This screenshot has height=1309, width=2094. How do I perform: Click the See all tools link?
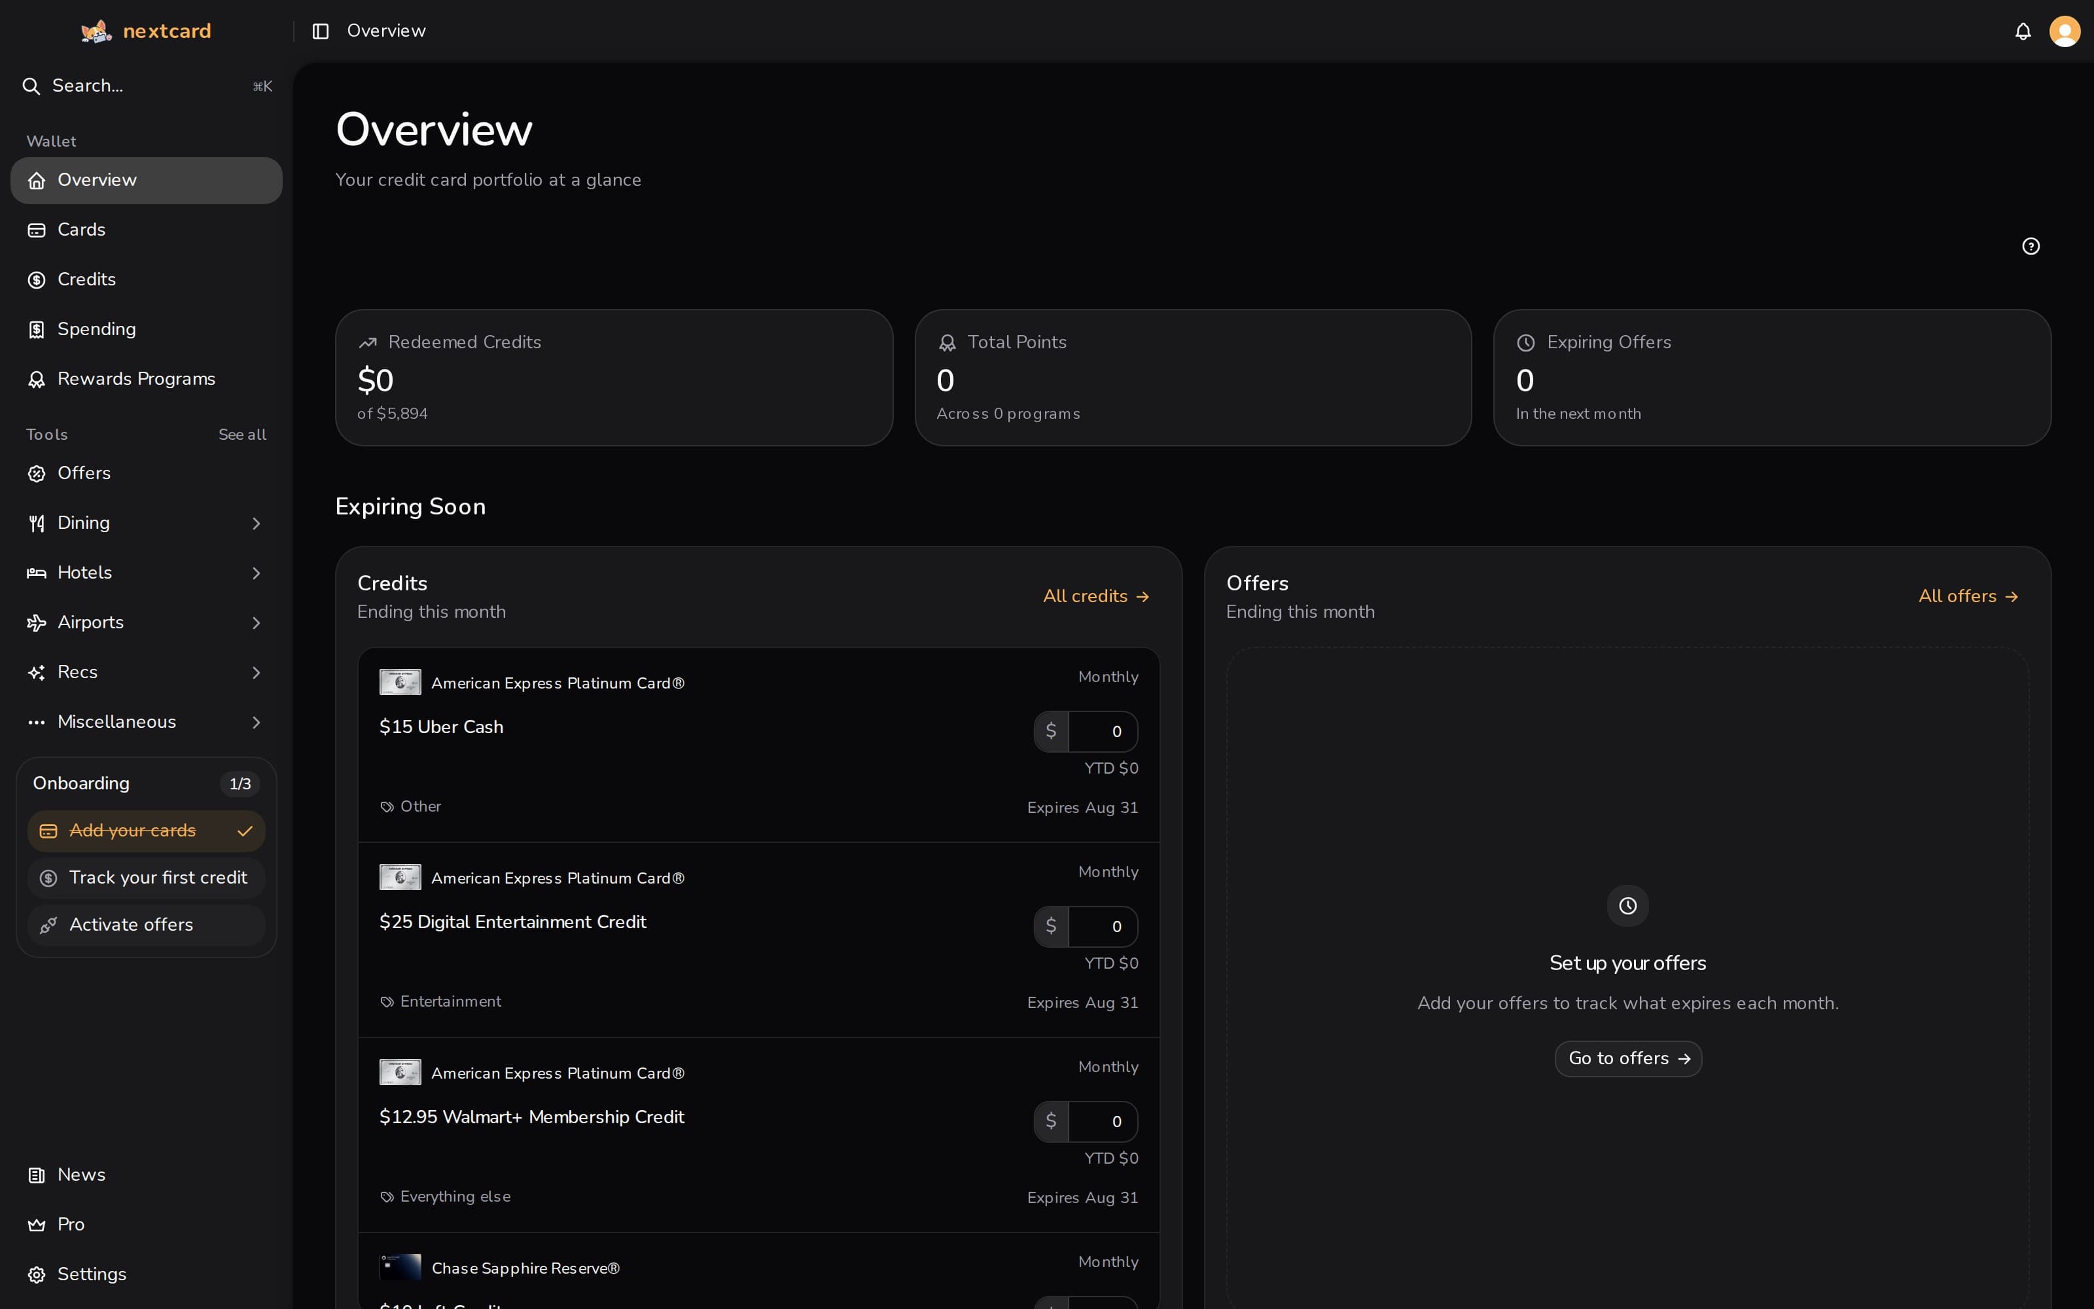tap(242, 435)
